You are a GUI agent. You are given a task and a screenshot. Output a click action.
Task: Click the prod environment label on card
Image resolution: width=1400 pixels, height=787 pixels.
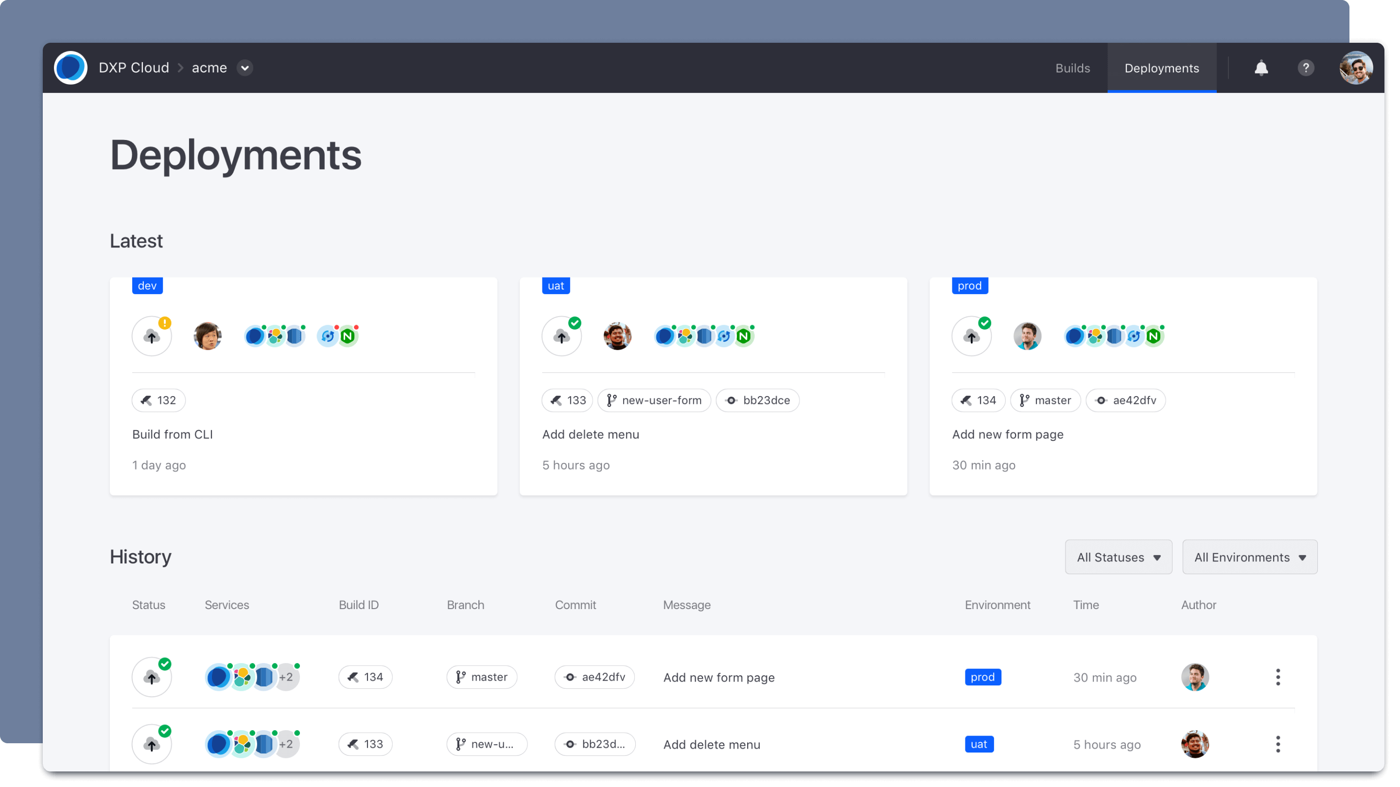click(x=970, y=286)
